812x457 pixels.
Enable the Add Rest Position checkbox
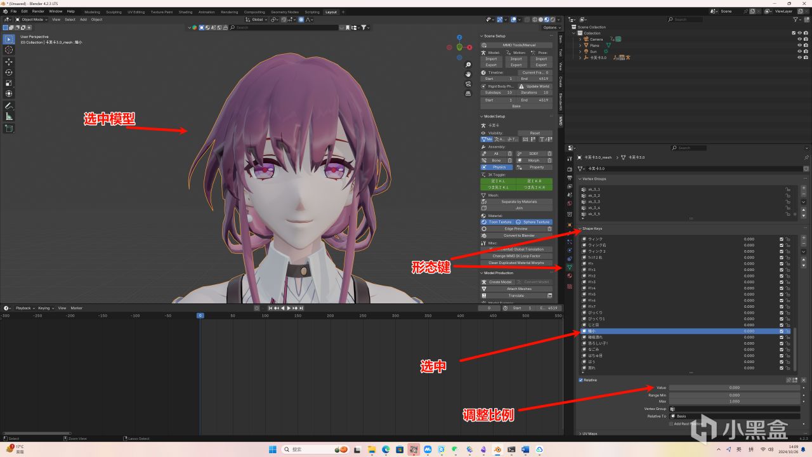672,423
